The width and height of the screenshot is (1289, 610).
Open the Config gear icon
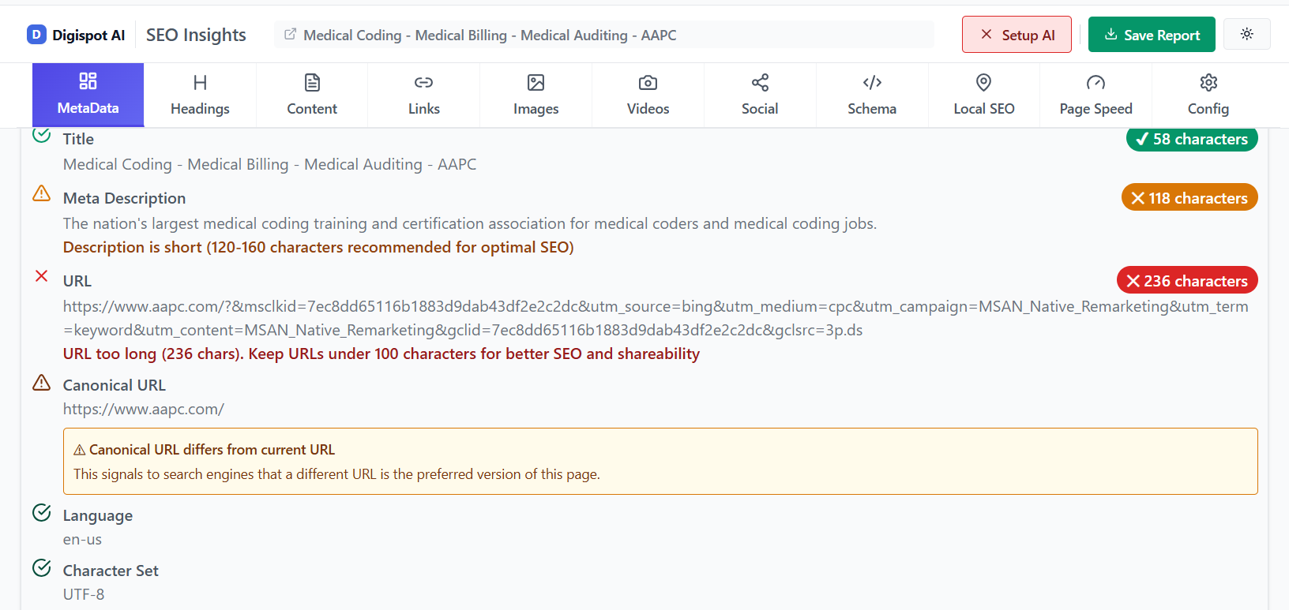pos(1208,82)
